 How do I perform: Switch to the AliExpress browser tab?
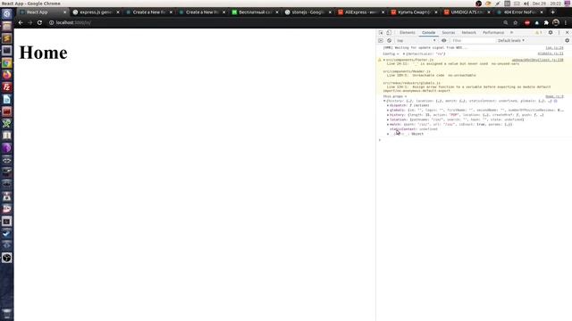[x=361, y=12]
